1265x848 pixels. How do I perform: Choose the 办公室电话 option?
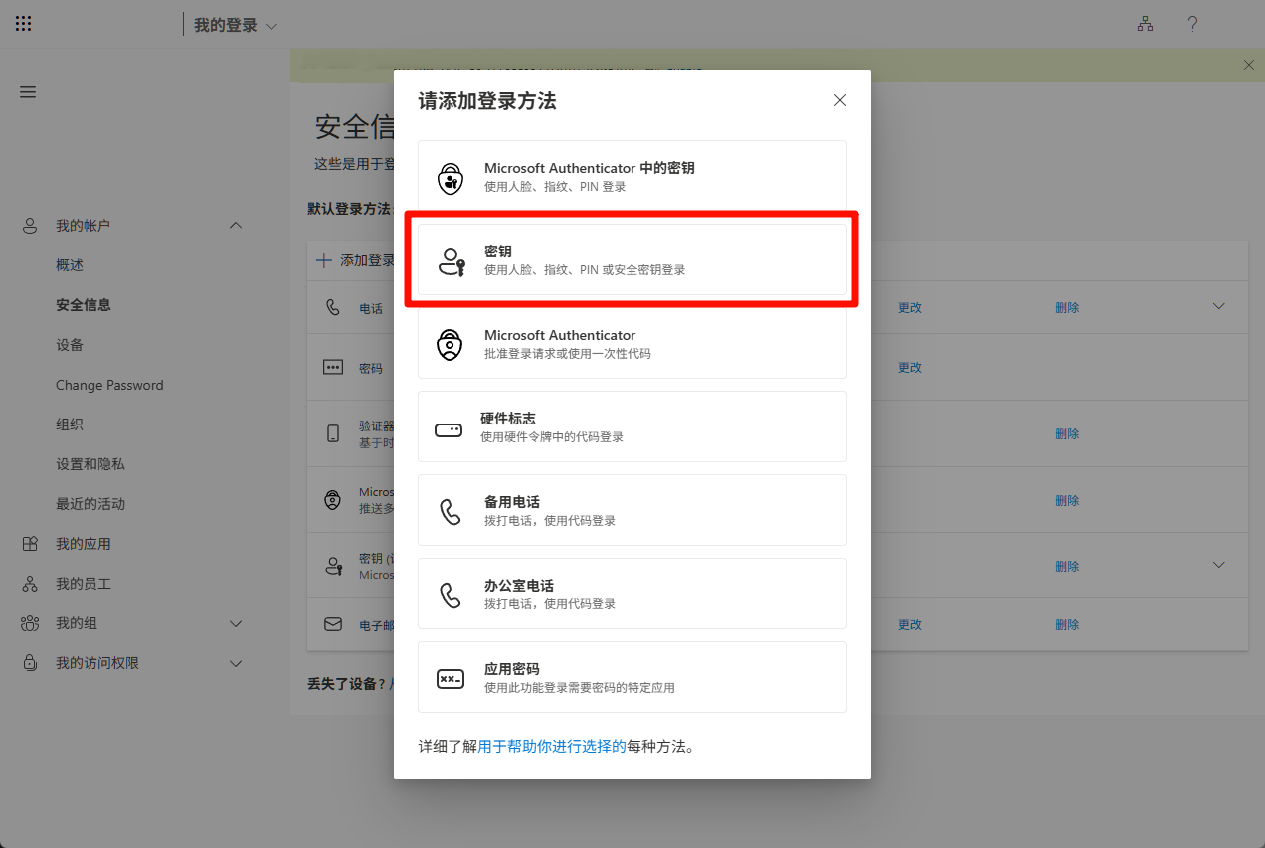(x=632, y=594)
